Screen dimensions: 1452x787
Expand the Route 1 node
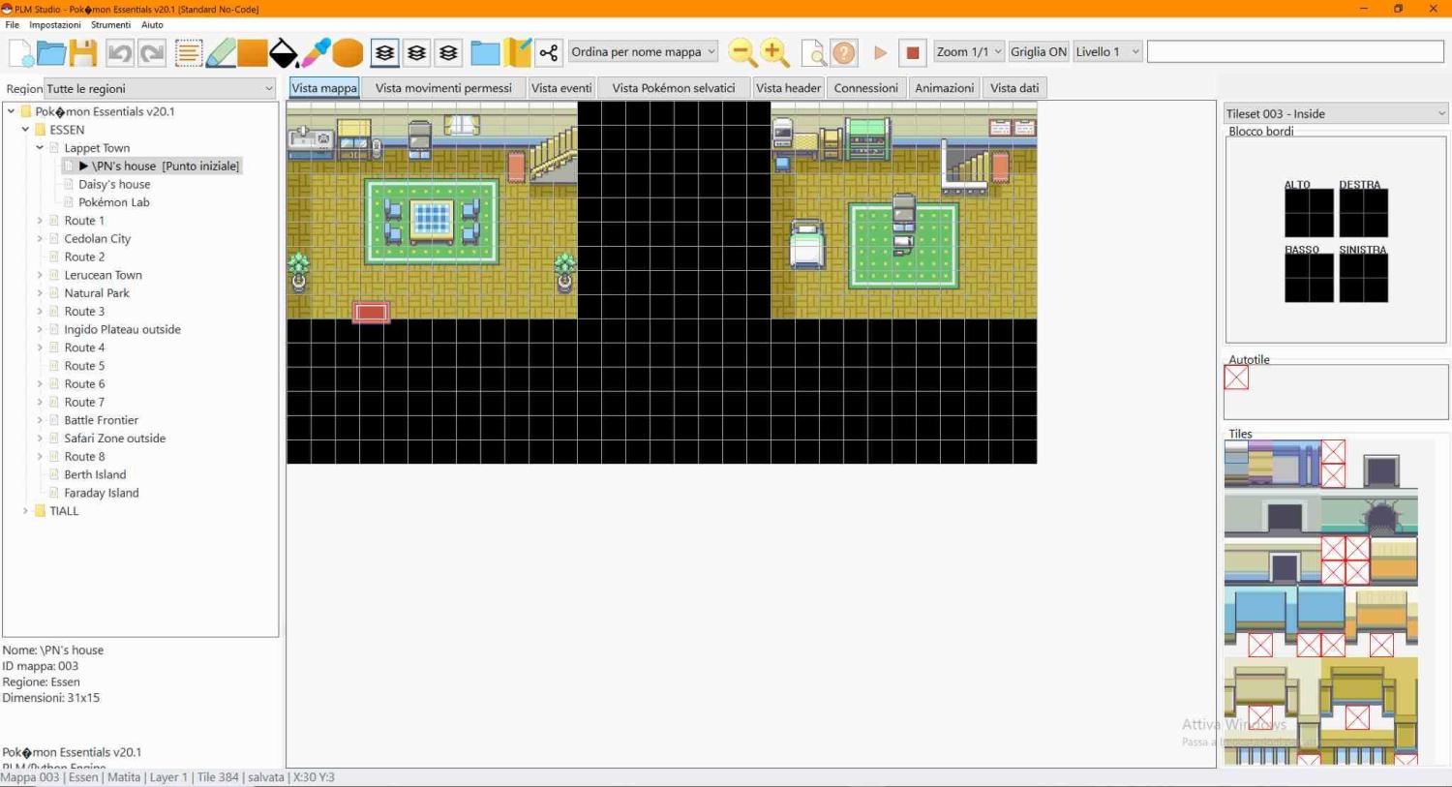pyautogui.click(x=40, y=221)
